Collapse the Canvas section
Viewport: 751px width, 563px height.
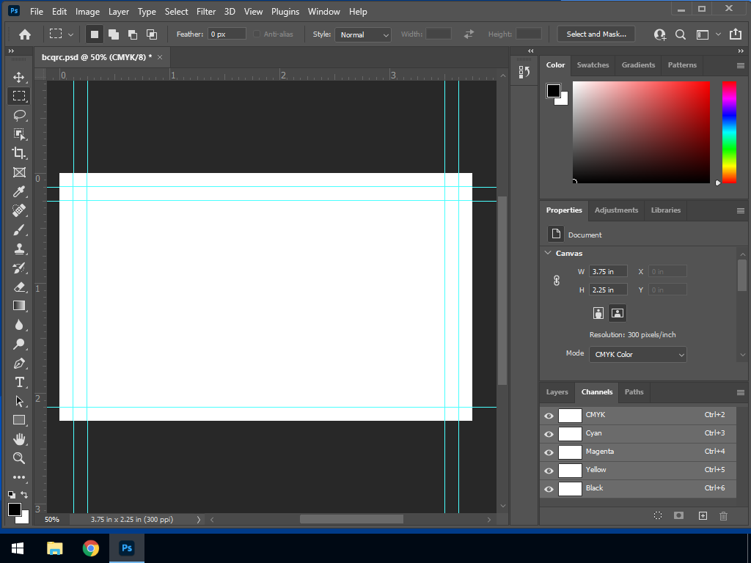pos(548,253)
